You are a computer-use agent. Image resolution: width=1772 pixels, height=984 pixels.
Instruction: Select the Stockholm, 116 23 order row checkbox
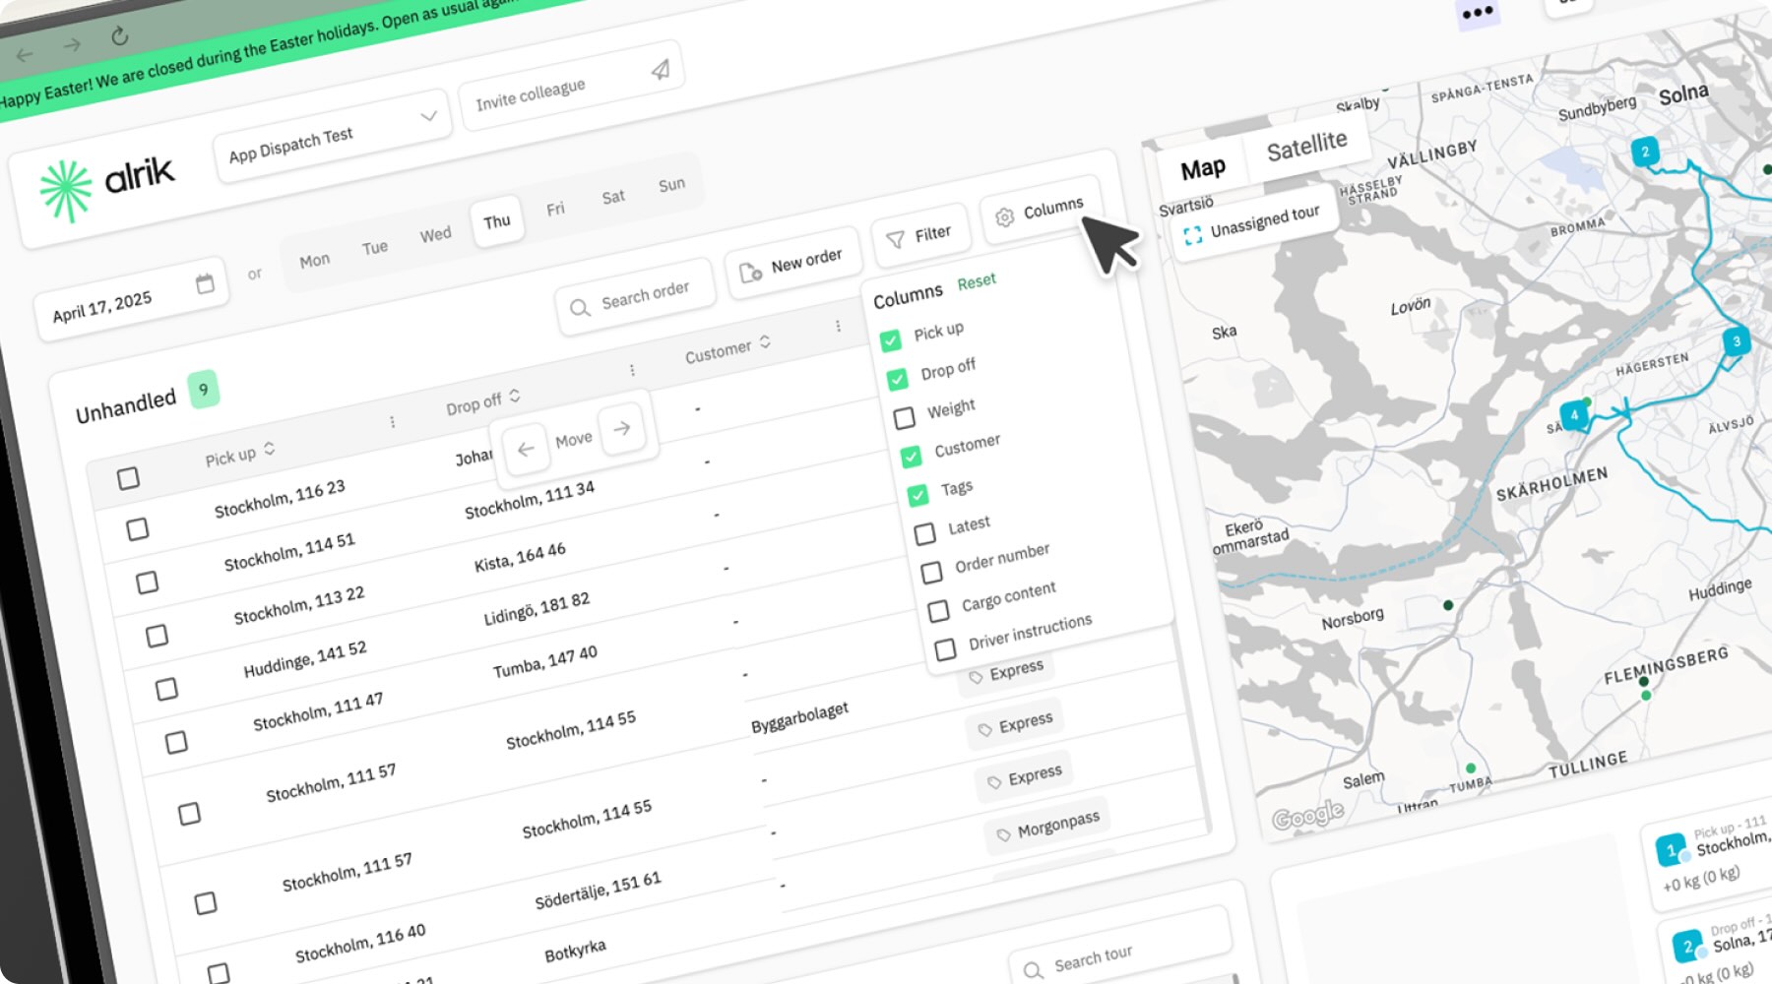[x=138, y=529]
